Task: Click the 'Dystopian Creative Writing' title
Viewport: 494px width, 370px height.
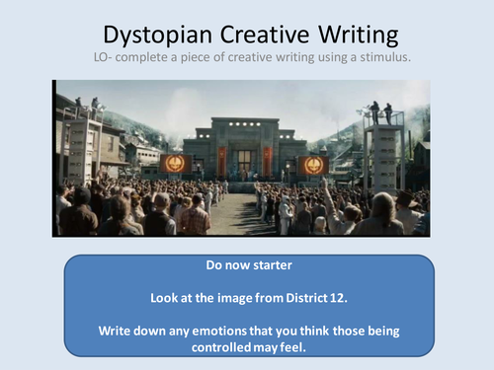Action: pos(251,36)
